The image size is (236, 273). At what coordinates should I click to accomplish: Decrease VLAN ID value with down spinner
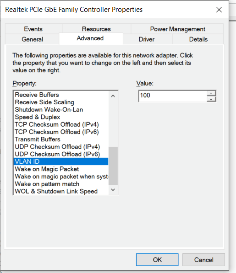(x=211, y=99)
